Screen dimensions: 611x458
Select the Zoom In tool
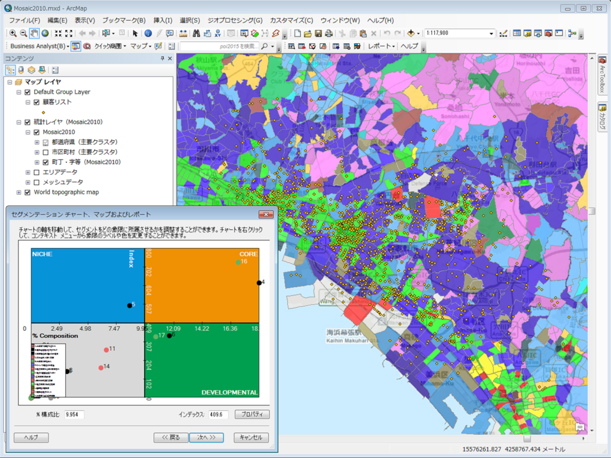point(13,34)
